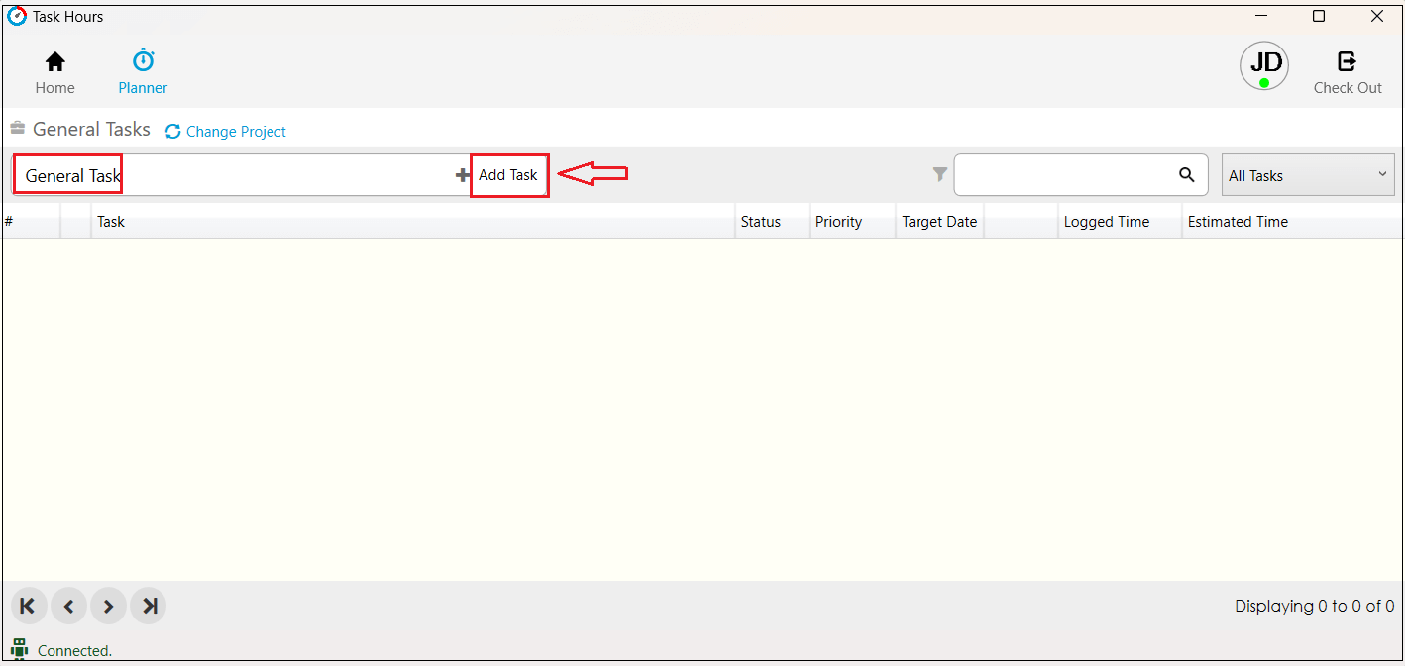Sort by the # column header
The height and width of the screenshot is (666, 1405).
(x=32, y=222)
